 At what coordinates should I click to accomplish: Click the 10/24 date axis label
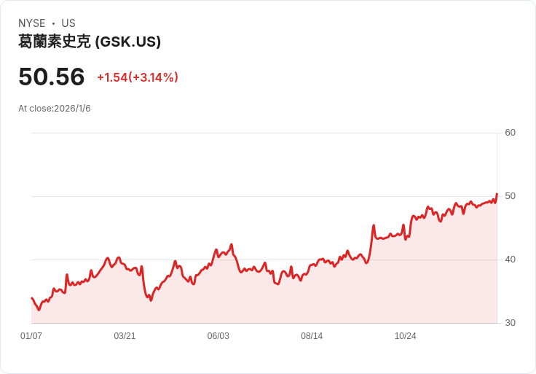click(x=405, y=336)
